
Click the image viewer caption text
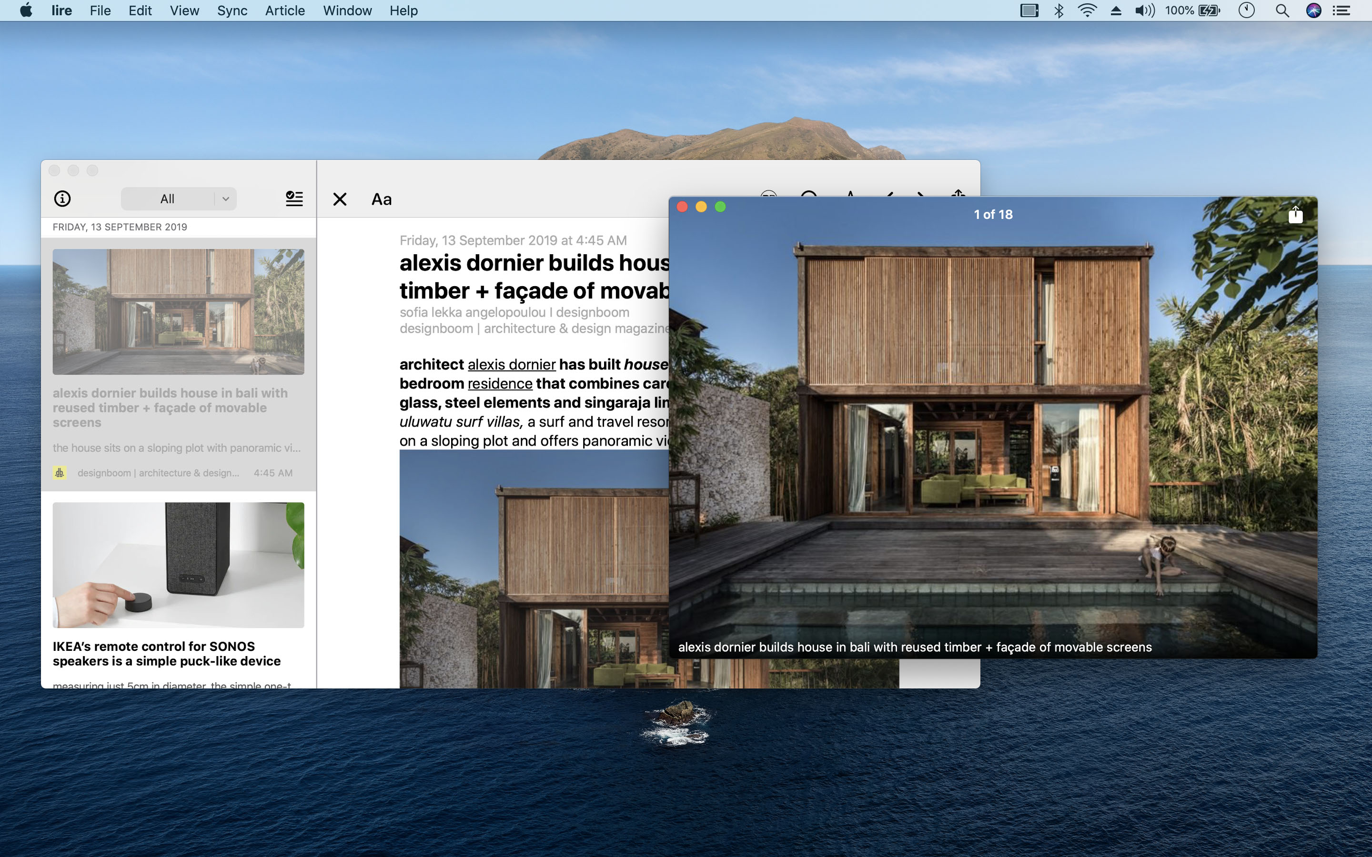[915, 648]
